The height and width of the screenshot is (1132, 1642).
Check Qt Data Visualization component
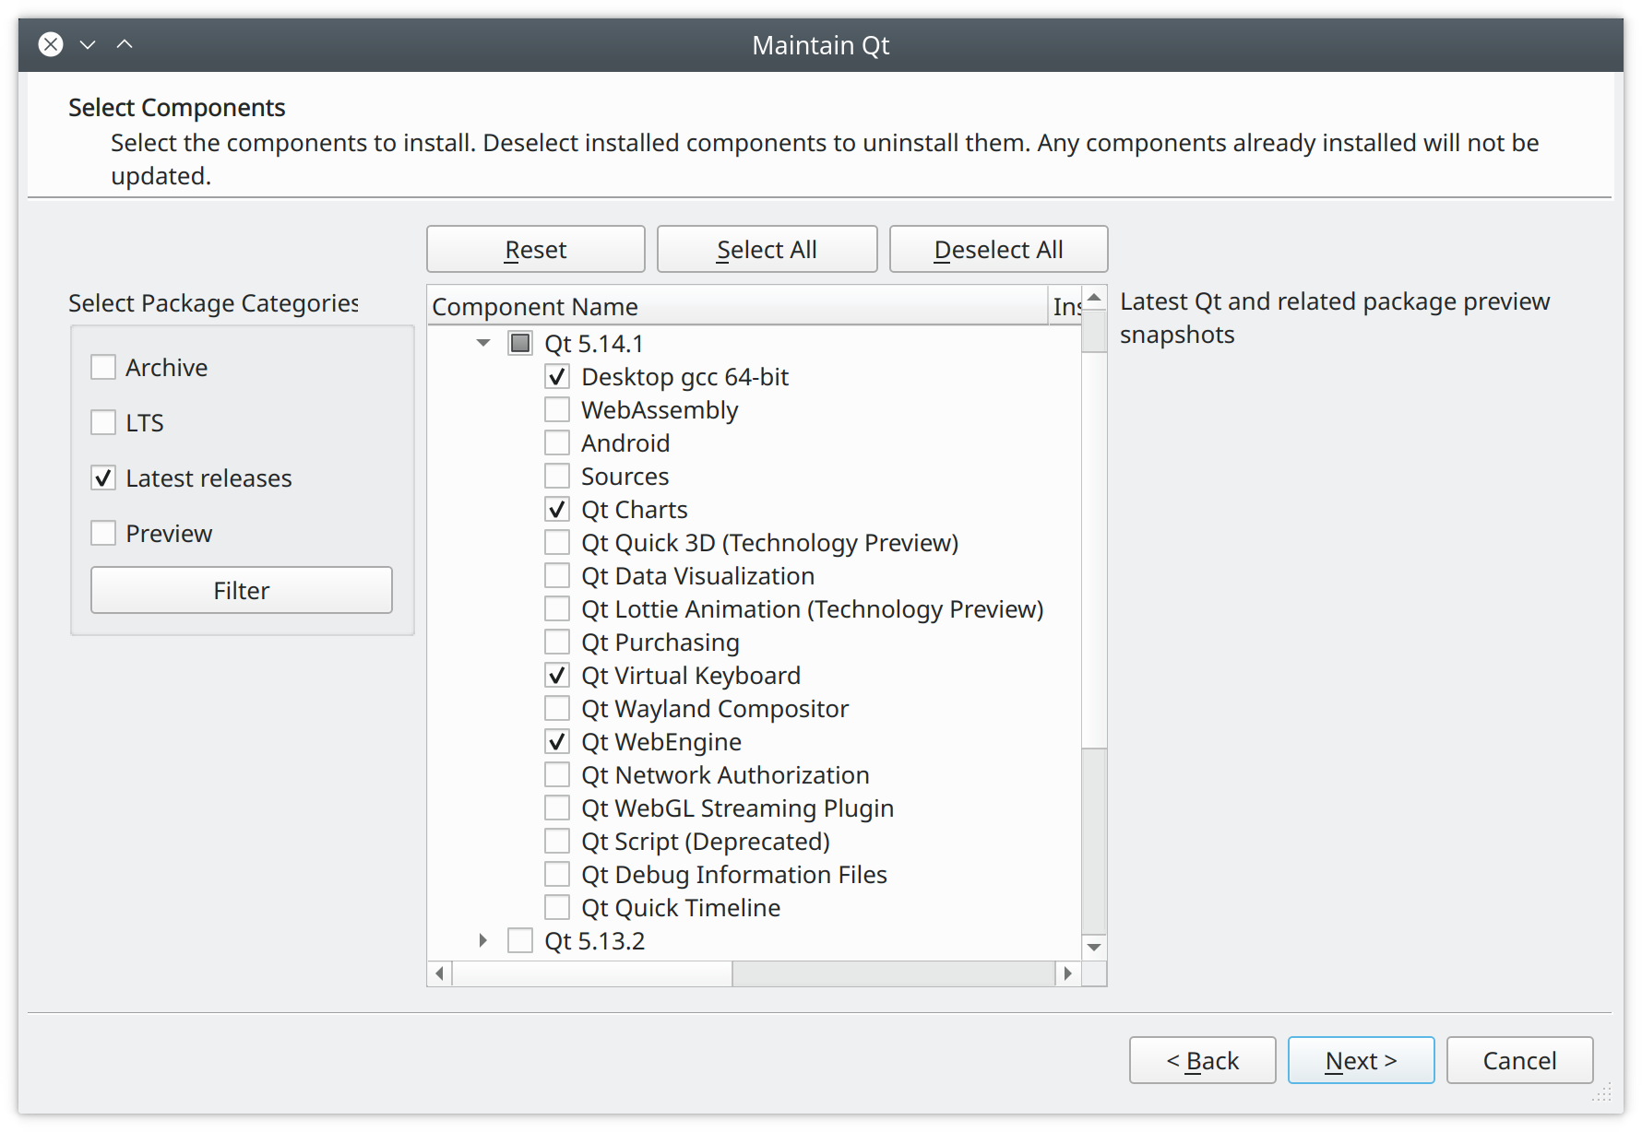(x=557, y=575)
